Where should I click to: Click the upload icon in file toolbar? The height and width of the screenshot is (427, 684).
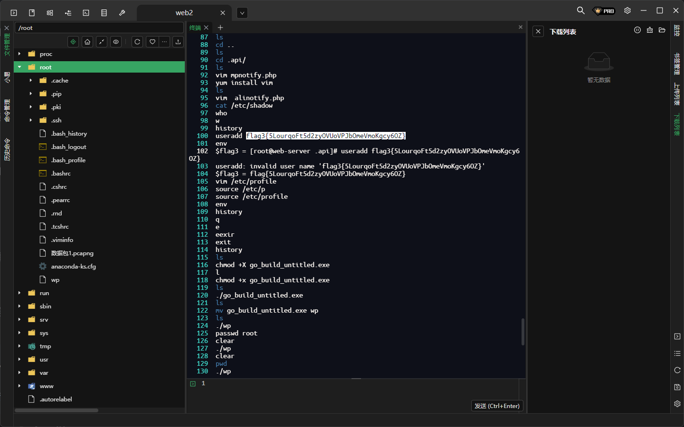pos(178,42)
